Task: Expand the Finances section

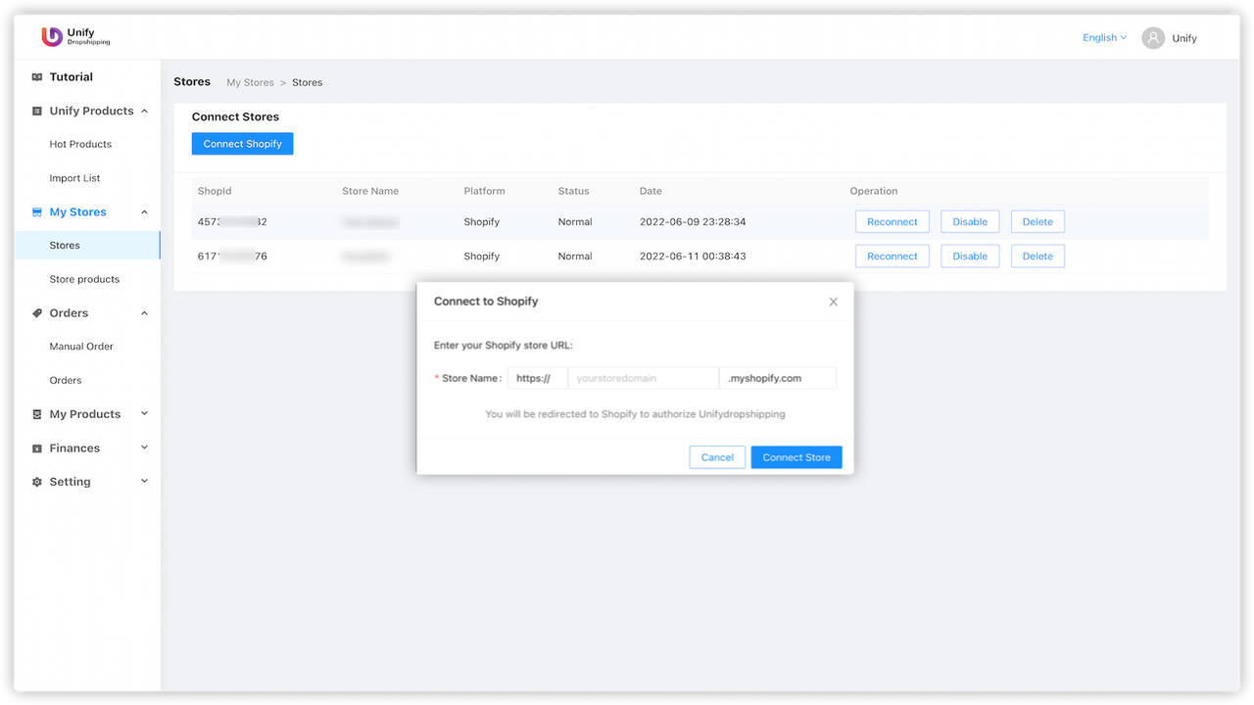Action: (144, 447)
